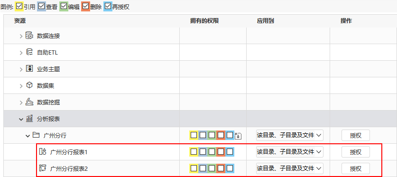Expand the 数据挖掘 tree node
This screenshot has height=177, width=397.
tap(21, 102)
